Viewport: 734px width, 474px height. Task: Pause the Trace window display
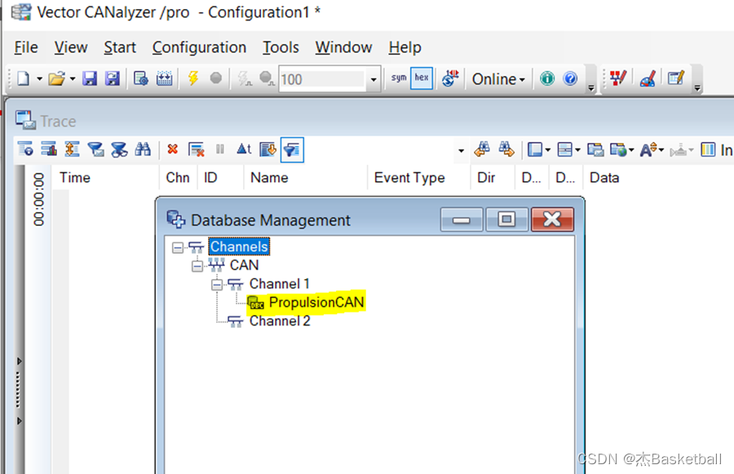coord(220,149)
